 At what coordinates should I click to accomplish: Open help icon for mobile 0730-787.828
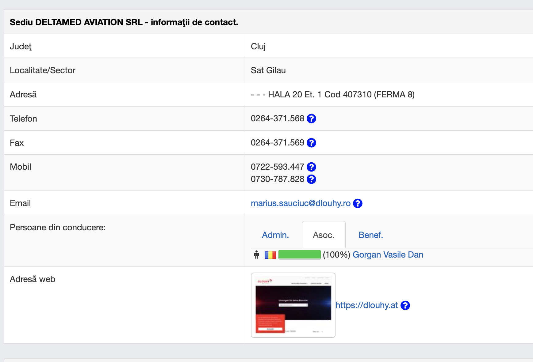pos(311,179)
